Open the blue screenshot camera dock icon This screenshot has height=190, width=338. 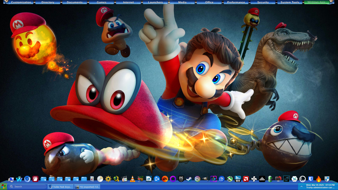(x=222, y=179)
